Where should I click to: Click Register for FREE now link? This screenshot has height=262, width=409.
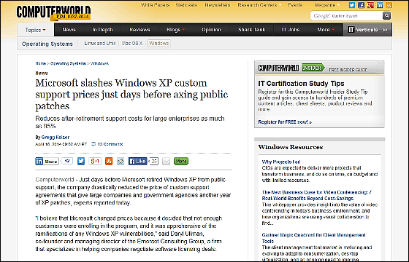[285, 122]
